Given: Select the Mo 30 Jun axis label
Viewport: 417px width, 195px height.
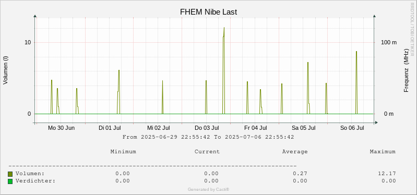Looking at the screenshot, I should pos(61,128).
